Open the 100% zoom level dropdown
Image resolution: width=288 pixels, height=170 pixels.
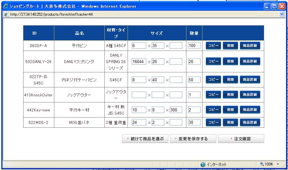(278, 164)
